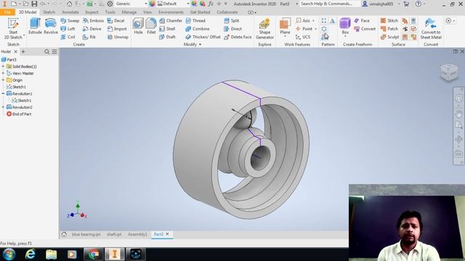Select the Split tool
This screenshot has height=261, width=465.
coord(232,21)
